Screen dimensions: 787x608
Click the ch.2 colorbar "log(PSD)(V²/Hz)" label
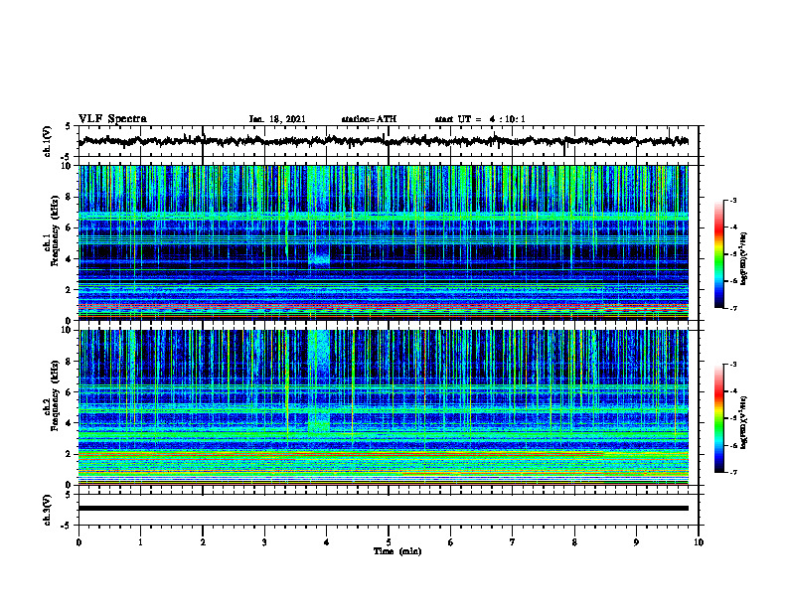(x=743, y=422)
